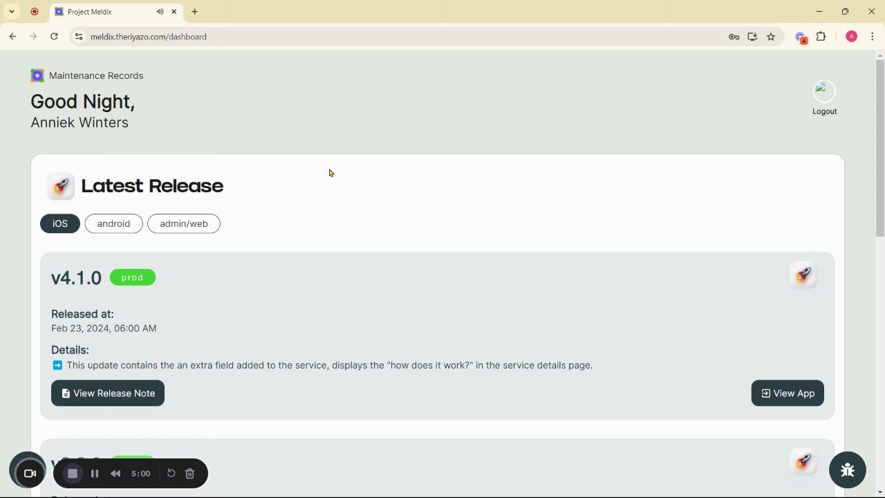
Task: Click the v4.1.0 version heading
Action: [76, 278]
